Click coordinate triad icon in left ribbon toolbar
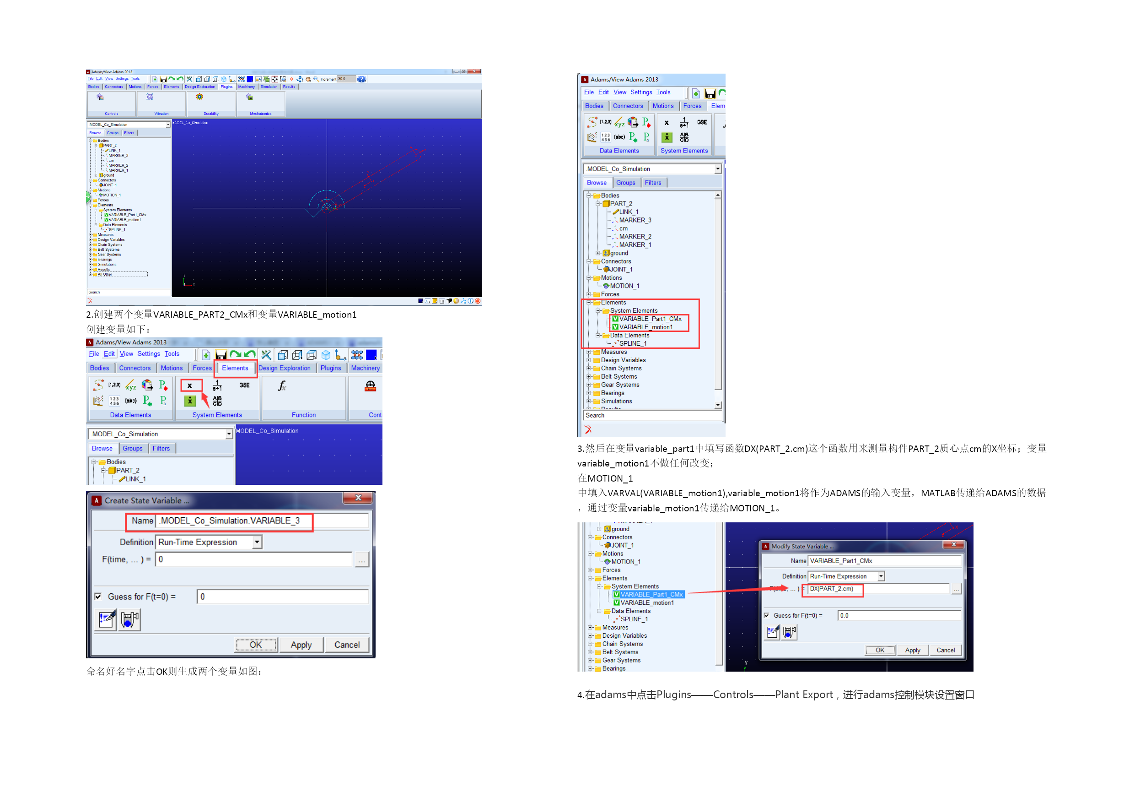Screen dimensions: 1135x803 point(340,355)
